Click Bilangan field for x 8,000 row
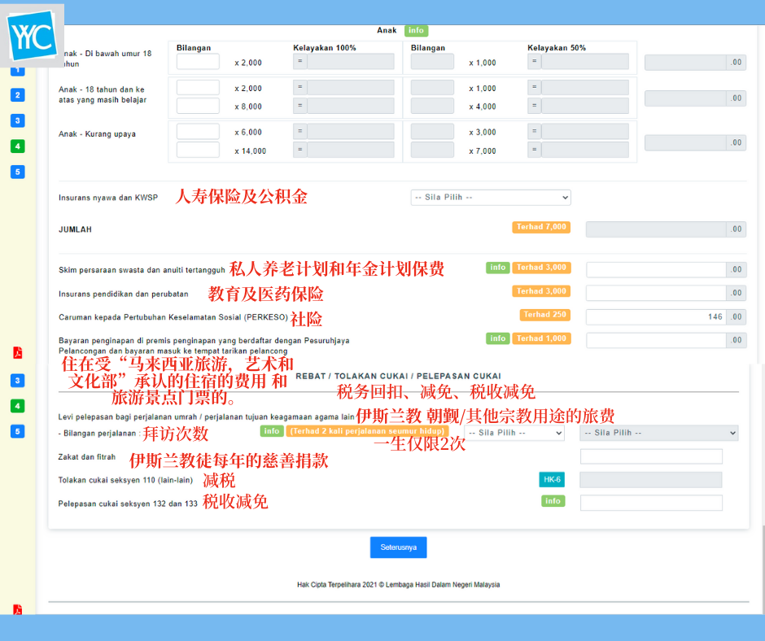 coord(198,106)
